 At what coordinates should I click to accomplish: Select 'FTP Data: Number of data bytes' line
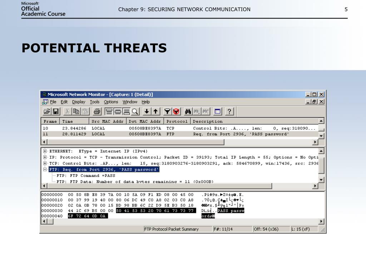click(x=135, y=182)
